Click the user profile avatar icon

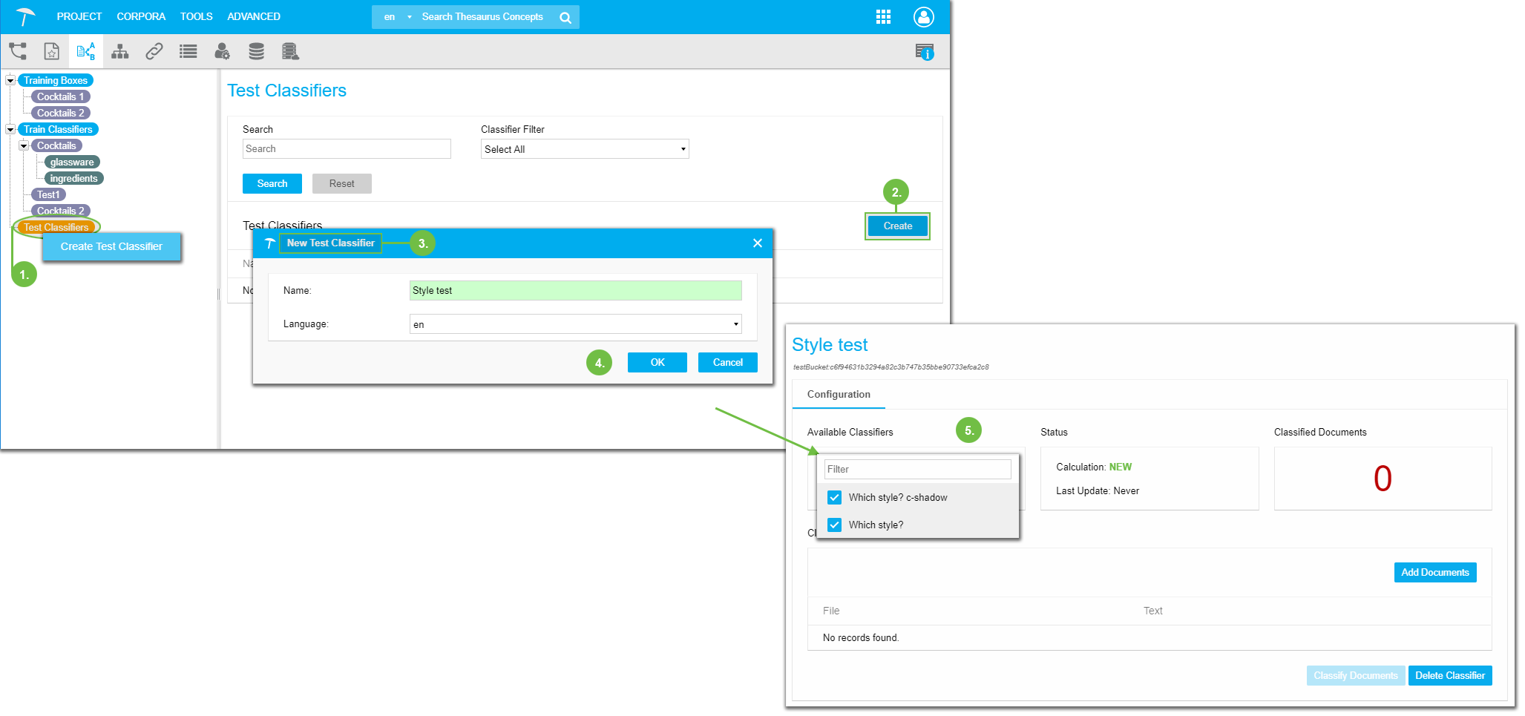pos(923,17)
